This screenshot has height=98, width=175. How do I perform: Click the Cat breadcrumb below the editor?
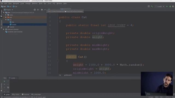coord(60,75)
